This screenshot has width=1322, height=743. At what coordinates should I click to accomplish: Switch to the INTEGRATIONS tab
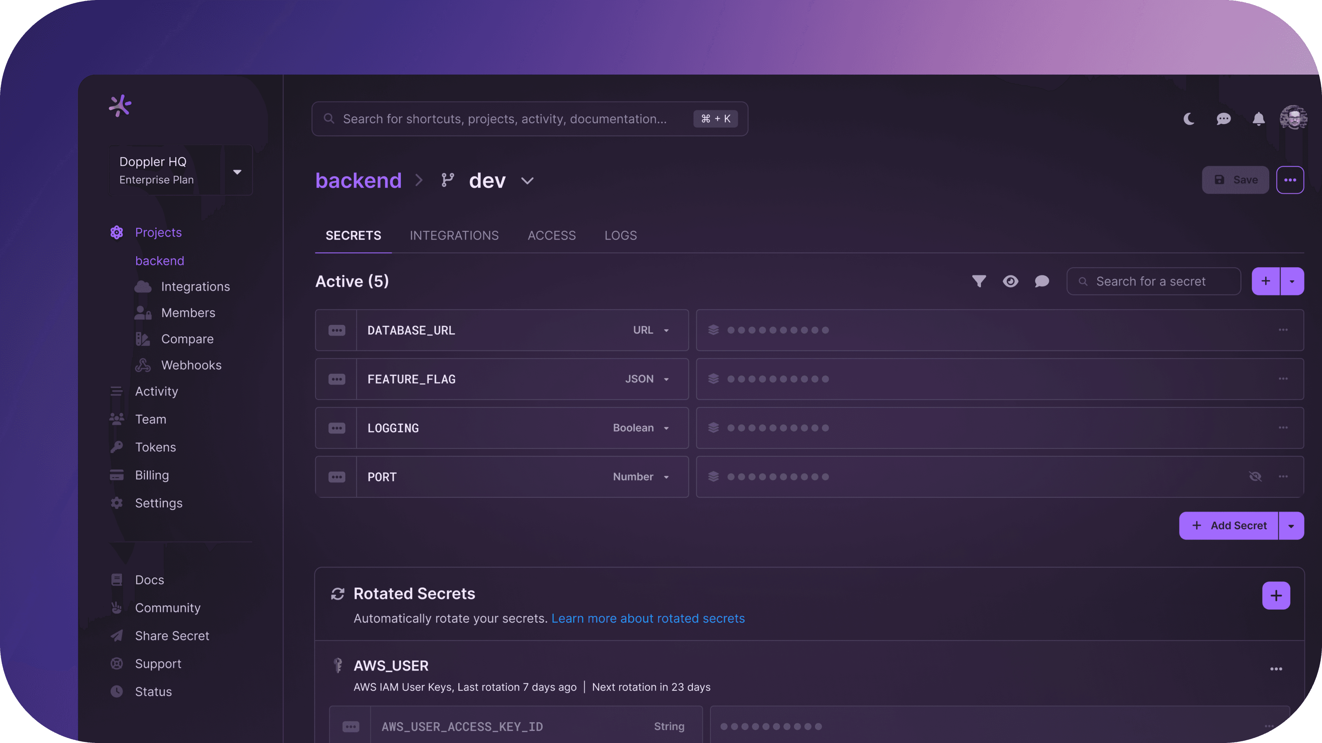pos(454,235)
